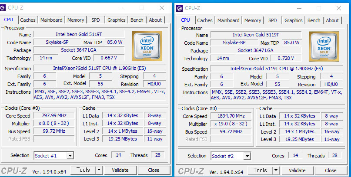The image size is (351, 177).
Task: Click empty Rated FSB field in right window
Action: (231, 139)
